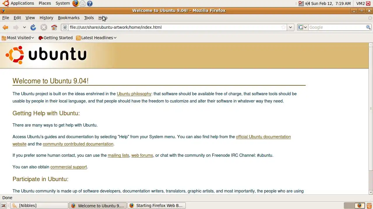Expand the Latest Headlines feed
The image size is (373, 209).
pos(96,38)
